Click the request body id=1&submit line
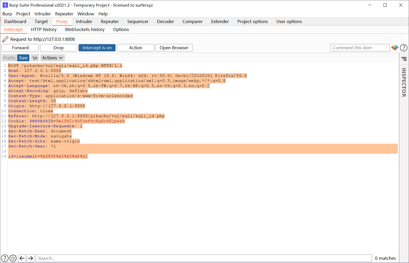Viewport: 409px width, 263px height. [x=48, y=156]
